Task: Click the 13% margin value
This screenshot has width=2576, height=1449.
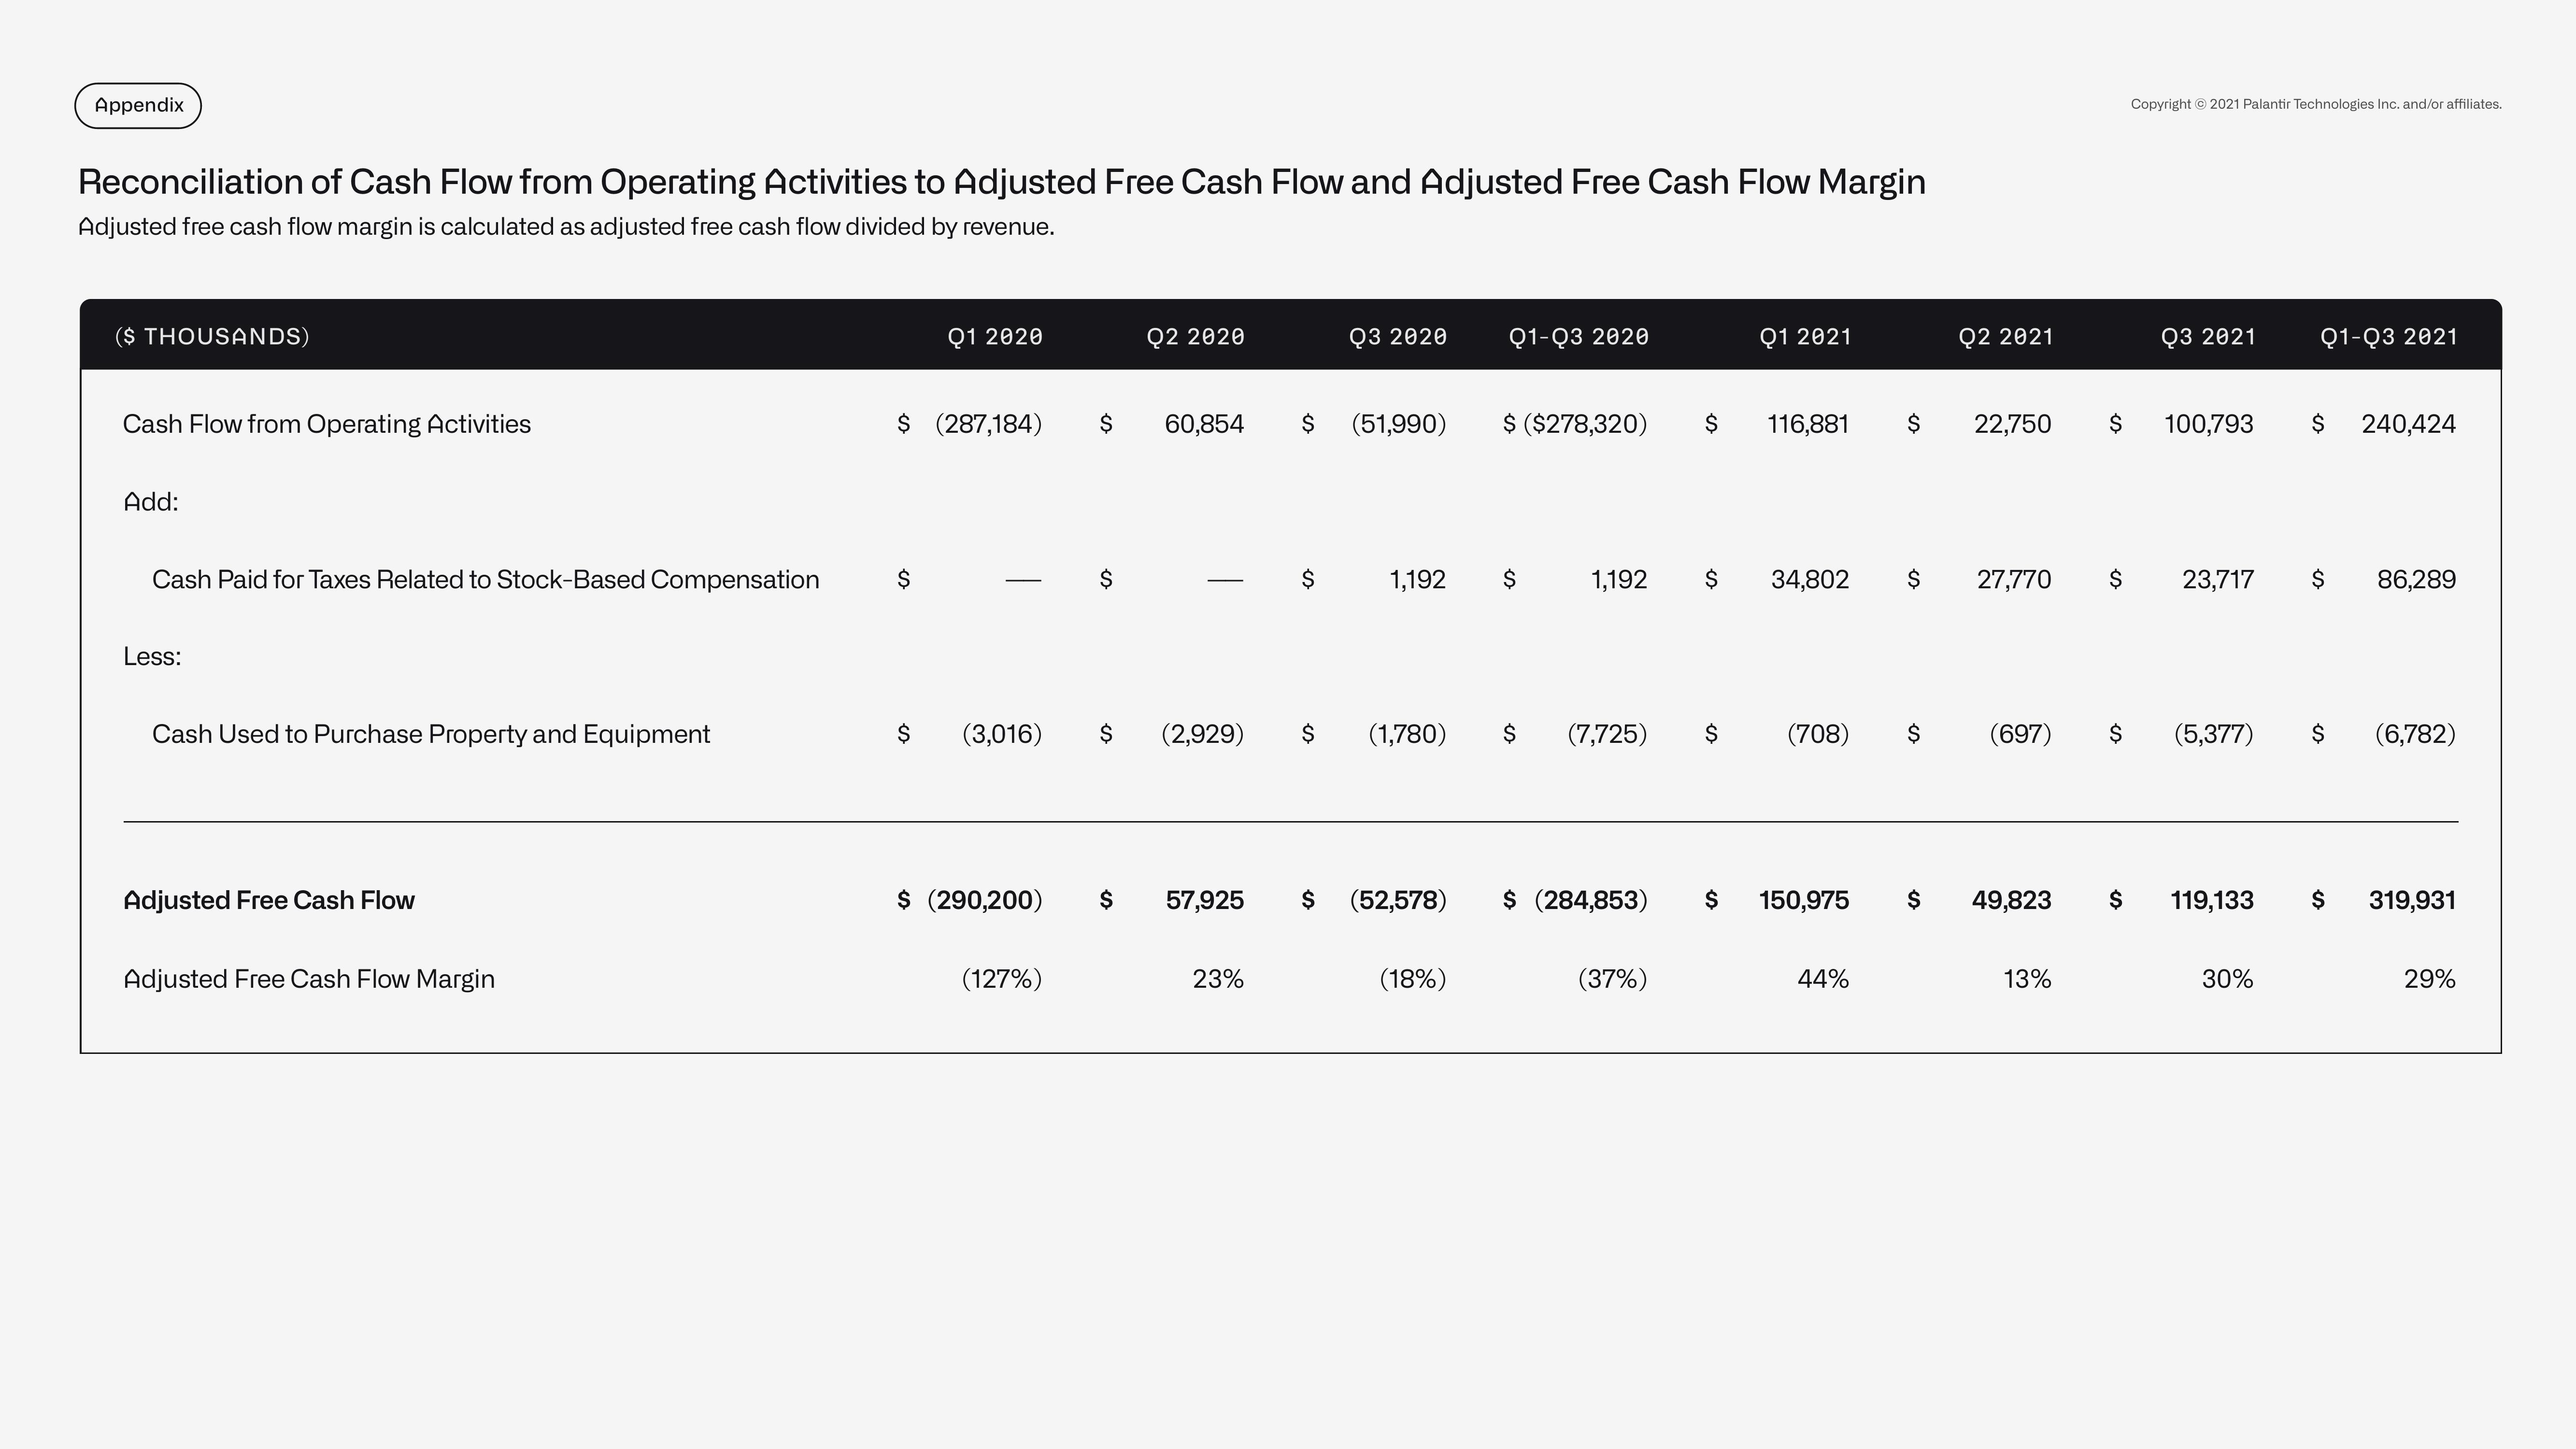Action: click(2027, 979)
